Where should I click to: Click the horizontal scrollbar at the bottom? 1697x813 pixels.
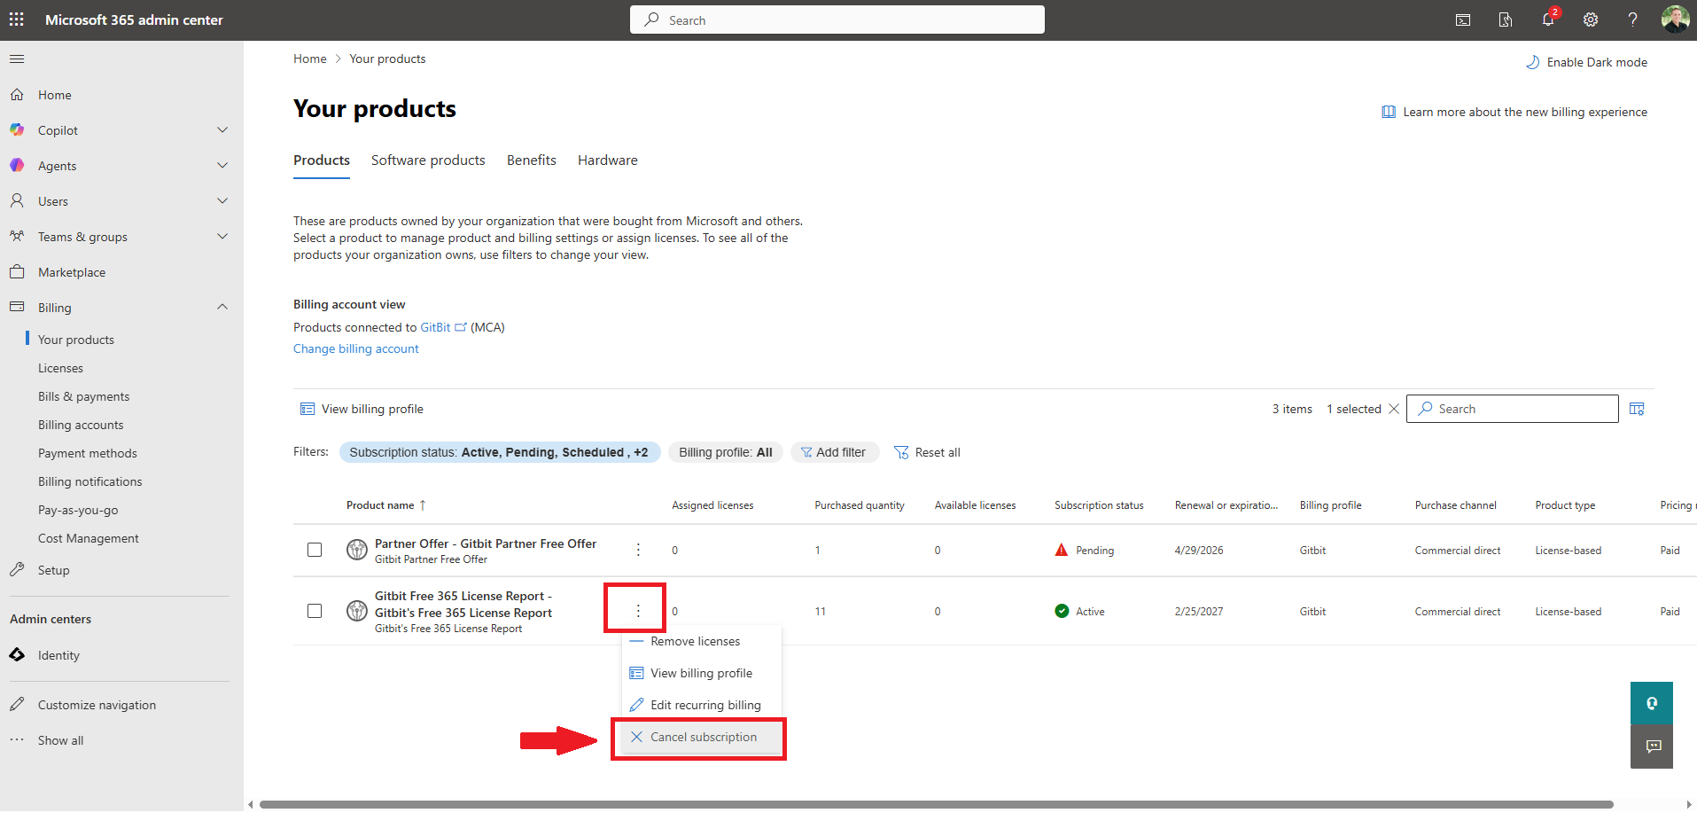tap(935, 804)
